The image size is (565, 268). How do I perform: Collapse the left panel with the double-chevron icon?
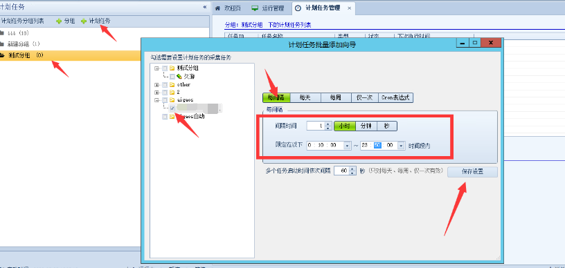pyautogui.click(x=205, y=7)
